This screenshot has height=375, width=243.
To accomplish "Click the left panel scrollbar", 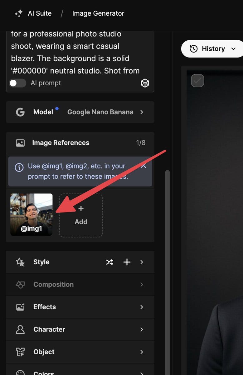I will [x=168, y=272].
